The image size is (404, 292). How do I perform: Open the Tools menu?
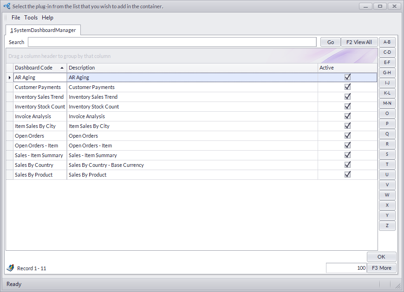coord(31,18)
